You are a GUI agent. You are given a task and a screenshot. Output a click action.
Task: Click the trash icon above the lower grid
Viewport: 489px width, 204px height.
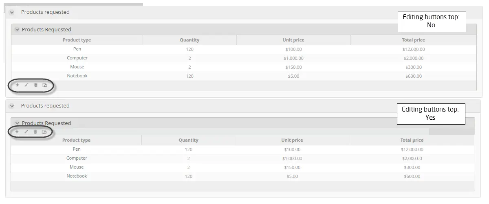pos(35,132)
